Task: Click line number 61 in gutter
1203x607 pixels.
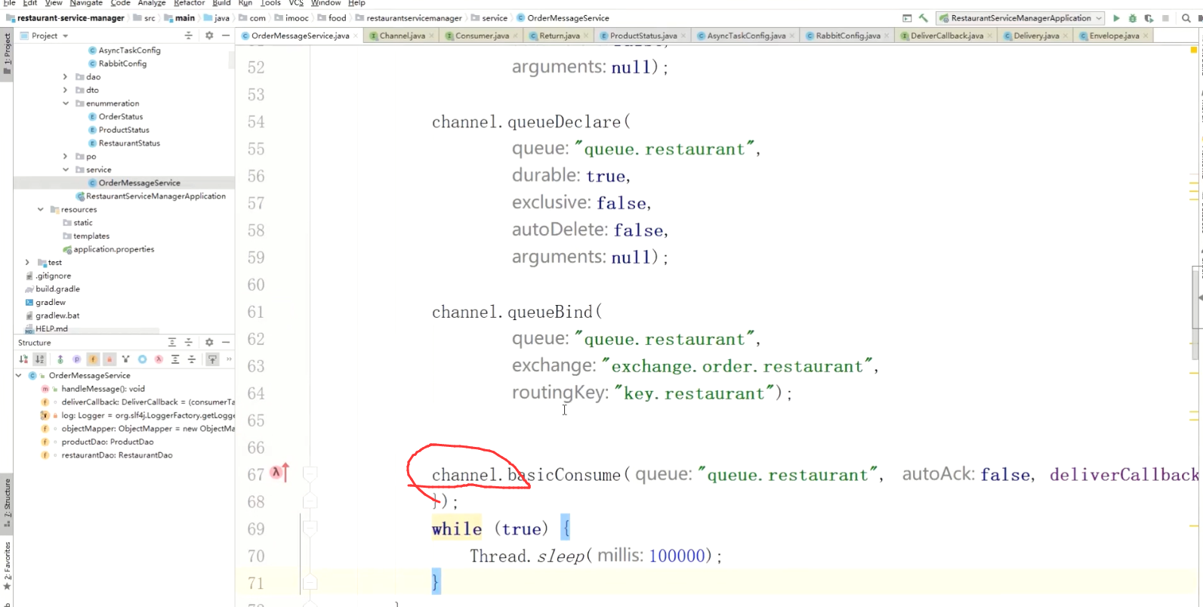Action: (256, 312)
